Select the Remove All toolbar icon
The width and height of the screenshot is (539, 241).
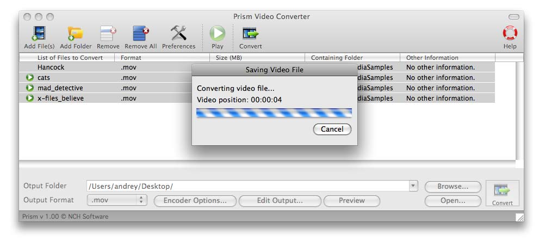tap(140, 34)
